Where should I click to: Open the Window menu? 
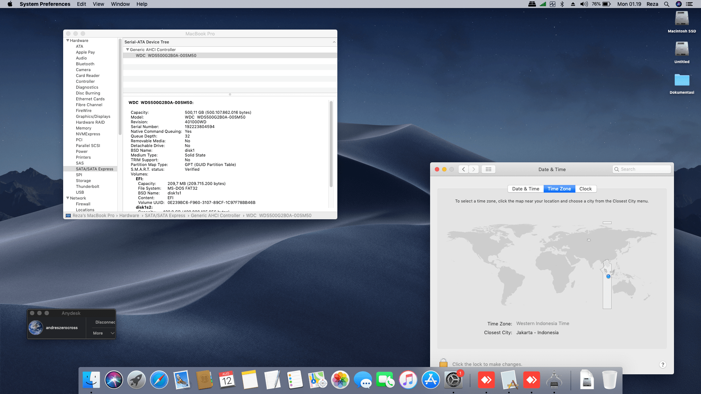(x=120, y=4)
